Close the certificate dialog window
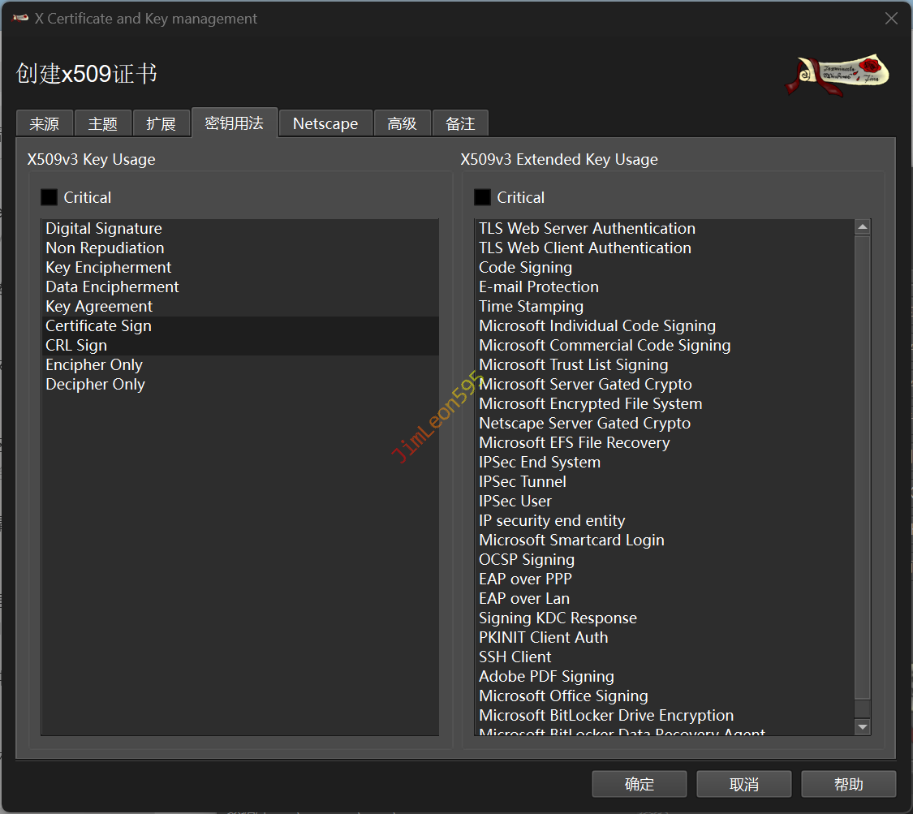The height and width of the screenshot is (814, 913). pos(891,19)
